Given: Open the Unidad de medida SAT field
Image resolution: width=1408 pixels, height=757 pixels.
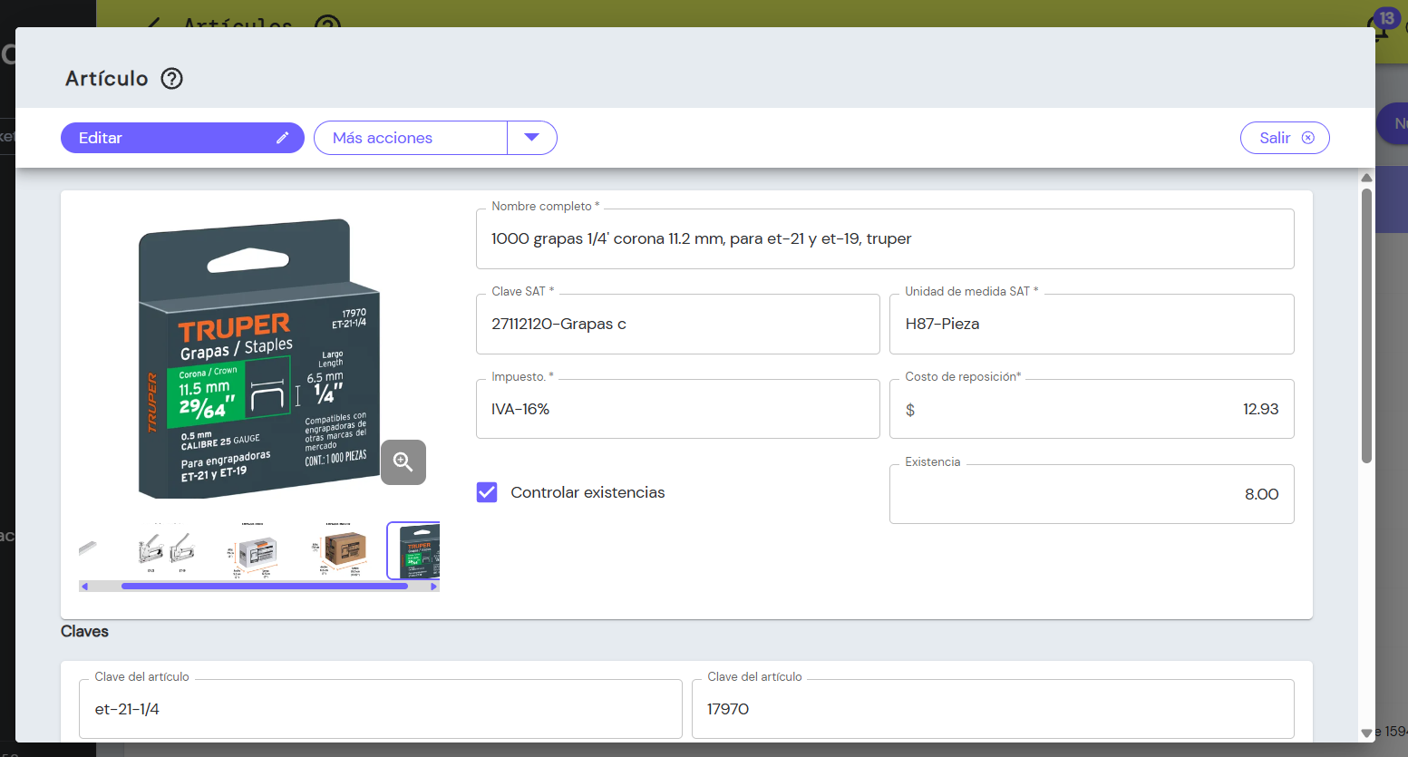Looking at the screenshot, I should 1092,324.
